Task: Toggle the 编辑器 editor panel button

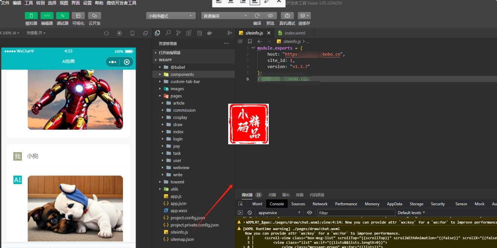Action: (x=47, y=16)
